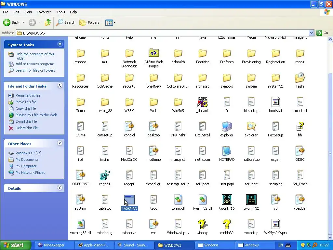
Task: Click Rename this file link
Action: click(28, 95)
